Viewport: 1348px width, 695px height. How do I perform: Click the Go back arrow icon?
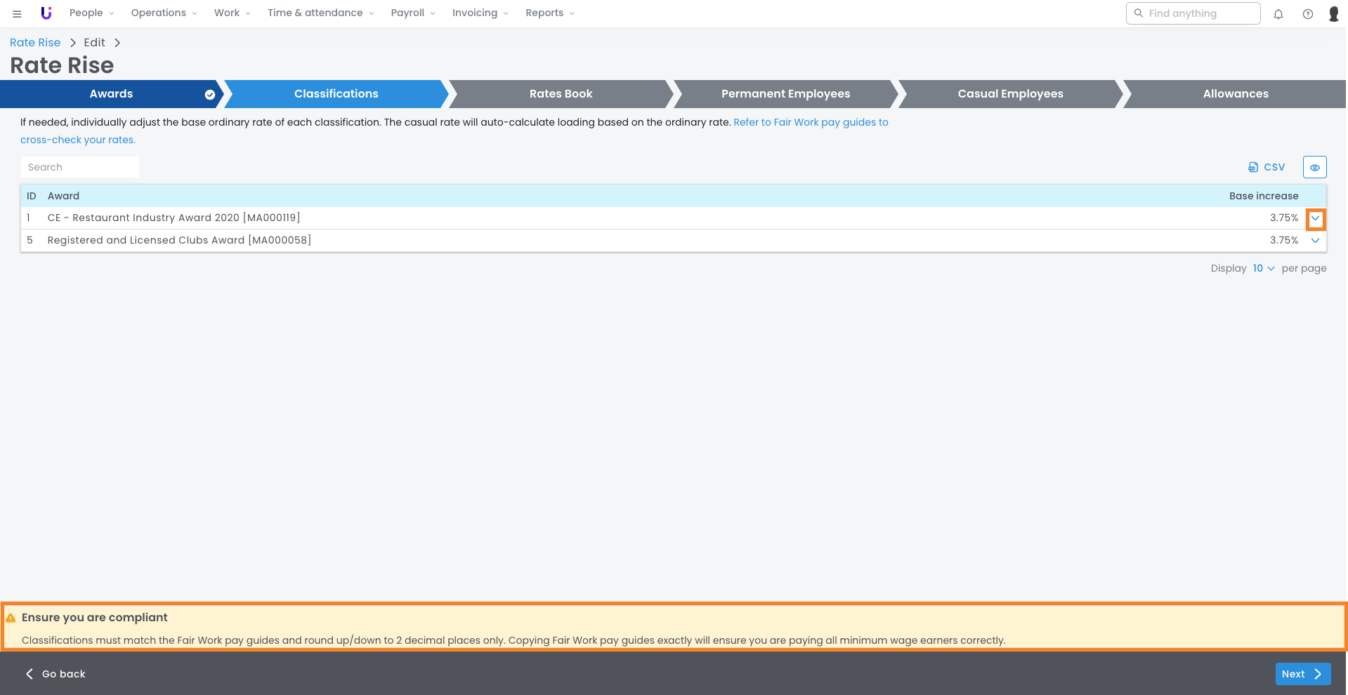30,674
